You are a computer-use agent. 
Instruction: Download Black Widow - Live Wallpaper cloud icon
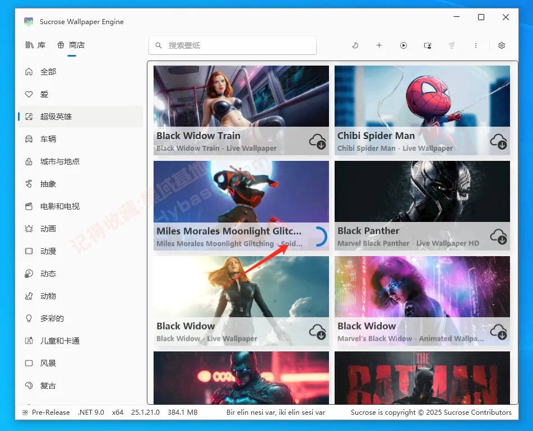pos(317,332)
